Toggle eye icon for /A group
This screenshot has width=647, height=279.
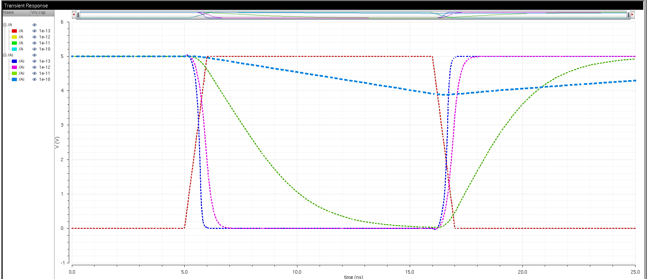[34, 25]
